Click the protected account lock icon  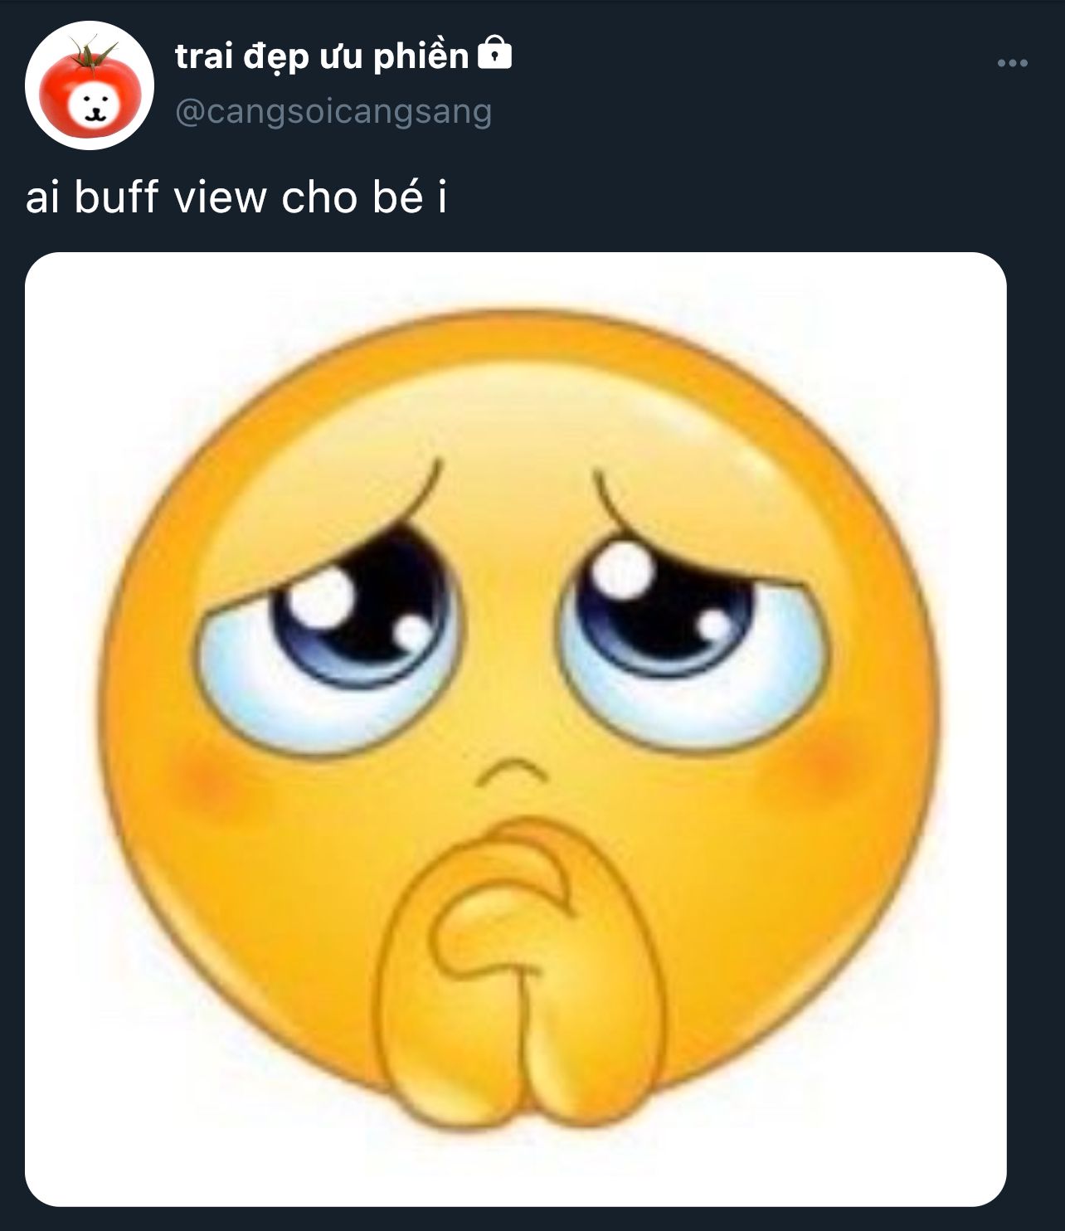click(x=495, y=54)
